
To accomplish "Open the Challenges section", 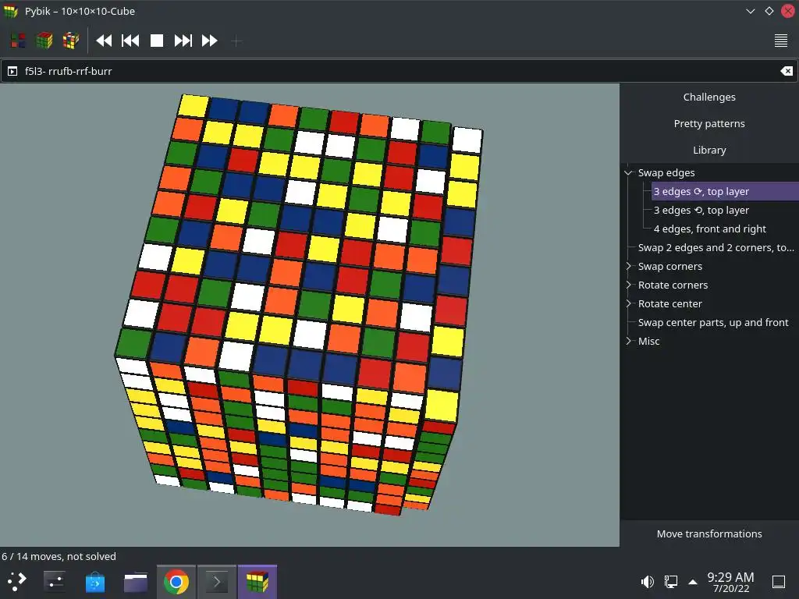I will point(709,97).
